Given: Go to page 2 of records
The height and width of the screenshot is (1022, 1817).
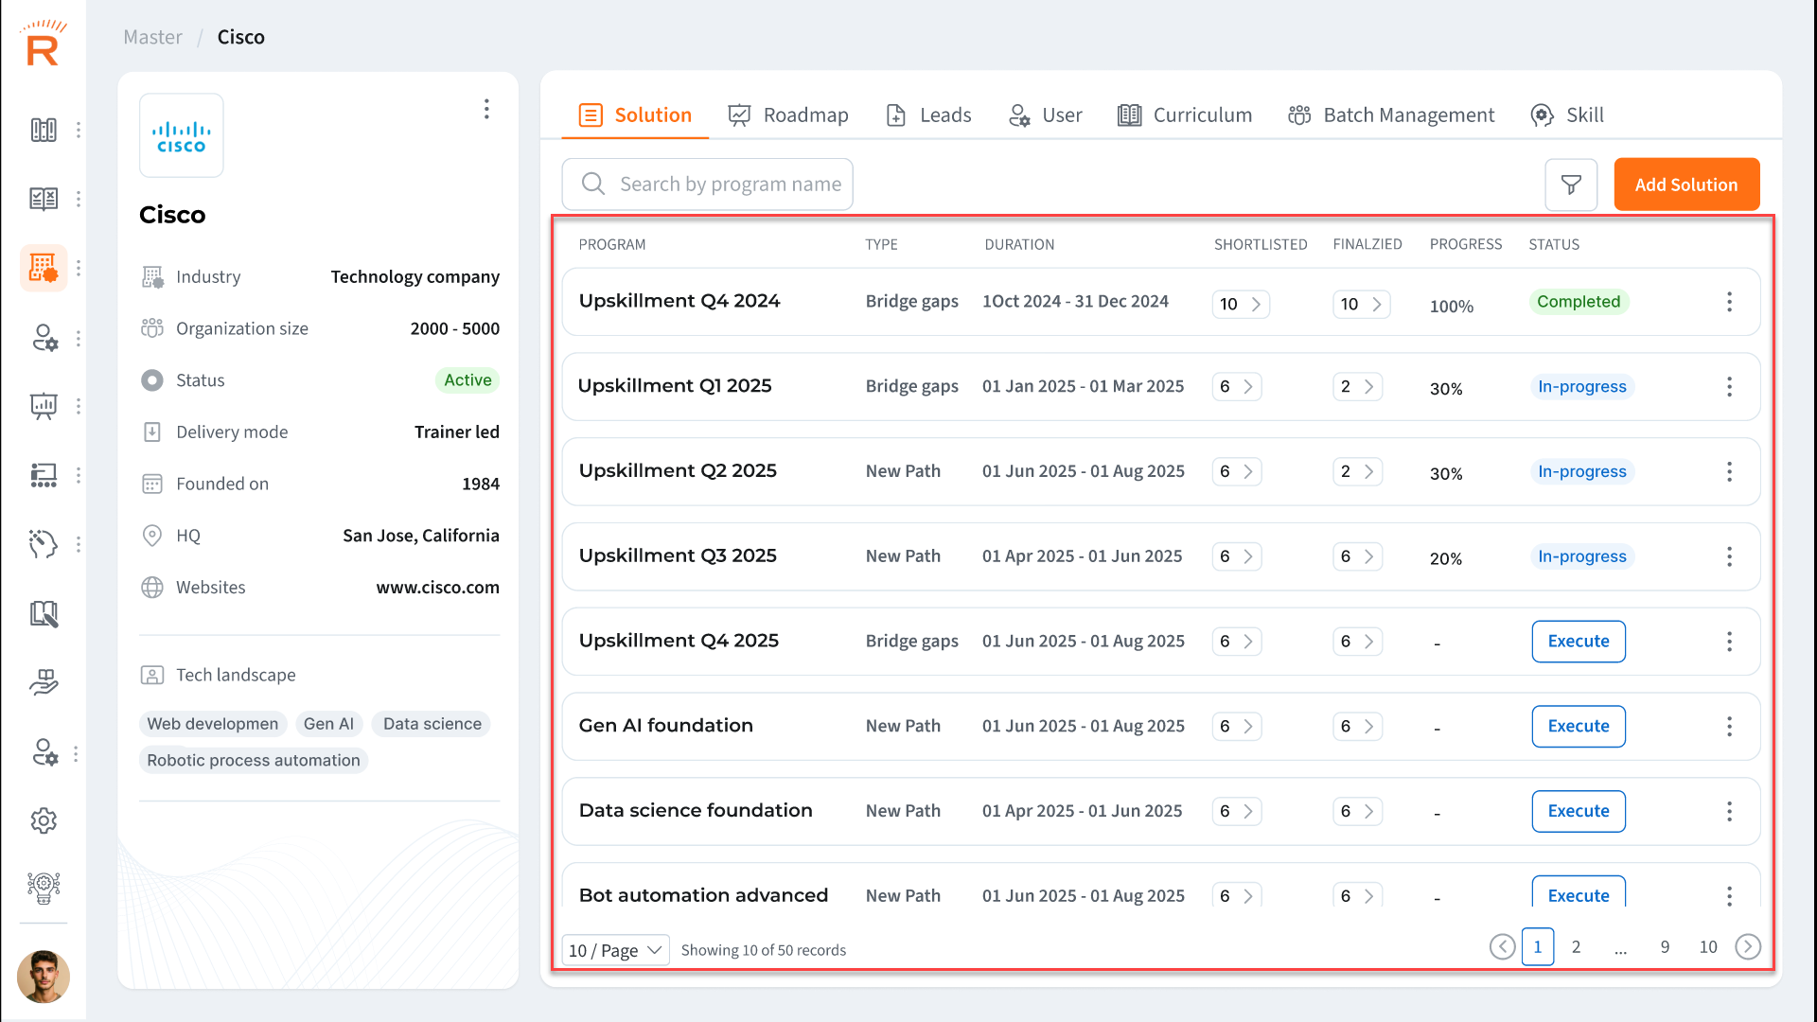Looking at the screenshot, I should [x=1576, y=947].
